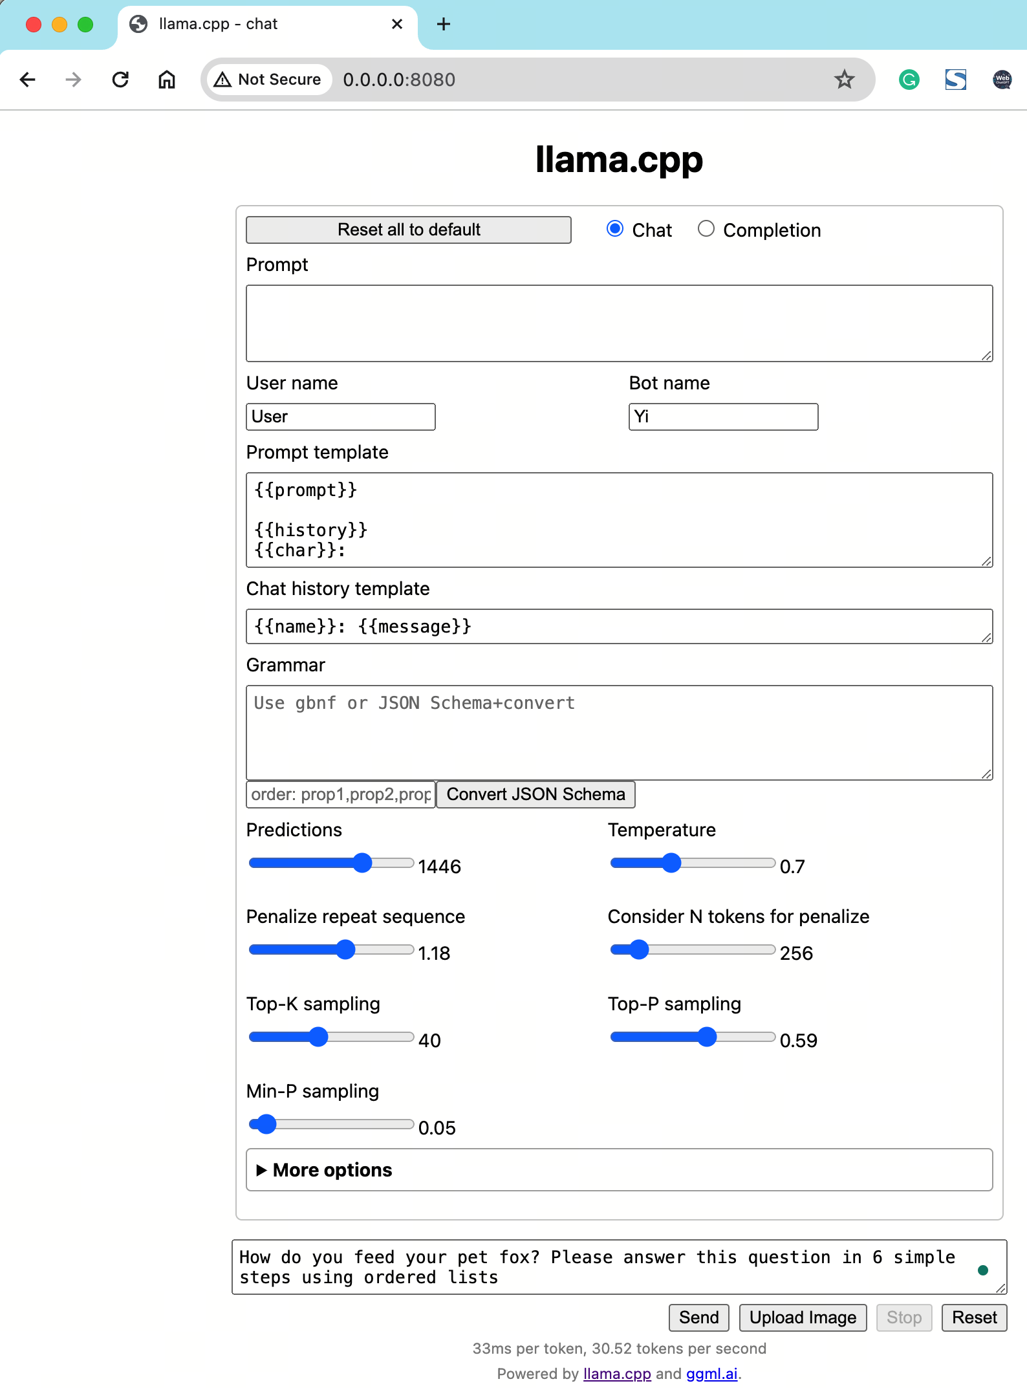Click the Convert JSON Schema button

tap(535, 794)
